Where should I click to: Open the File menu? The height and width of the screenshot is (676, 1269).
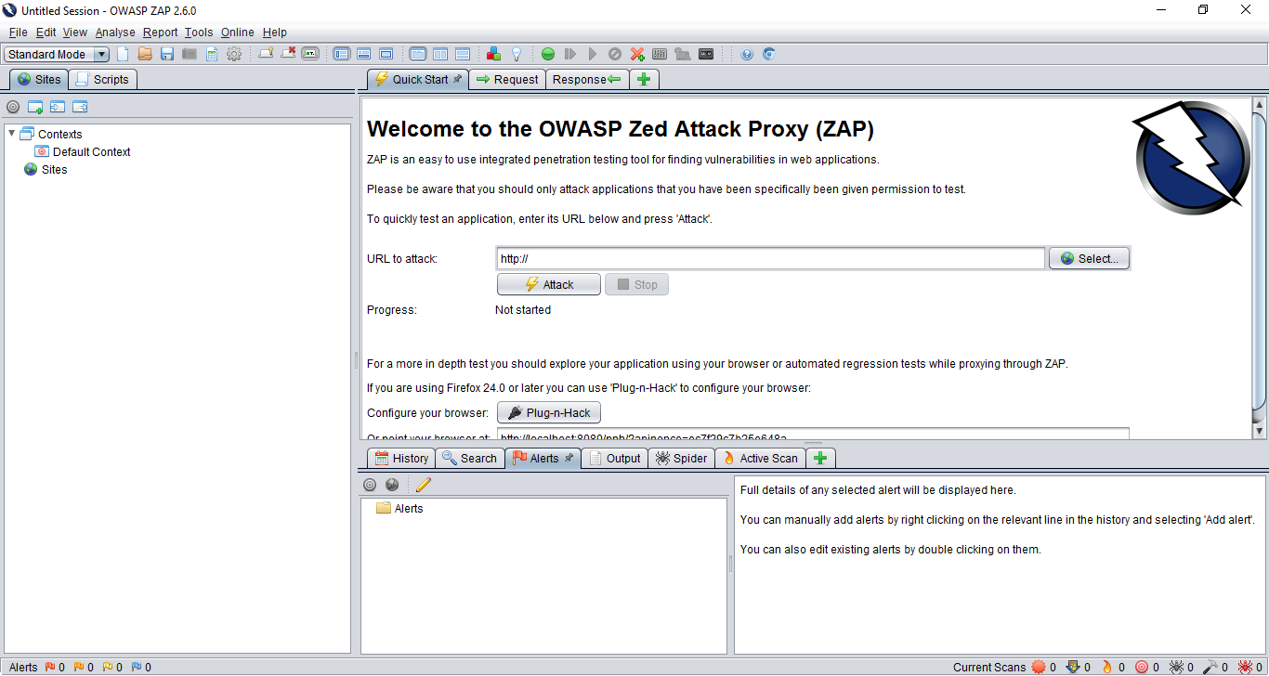18,32
